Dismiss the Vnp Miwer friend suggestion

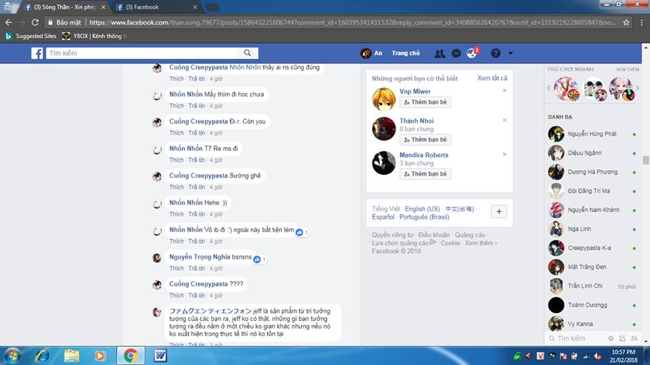coord(504,91)
